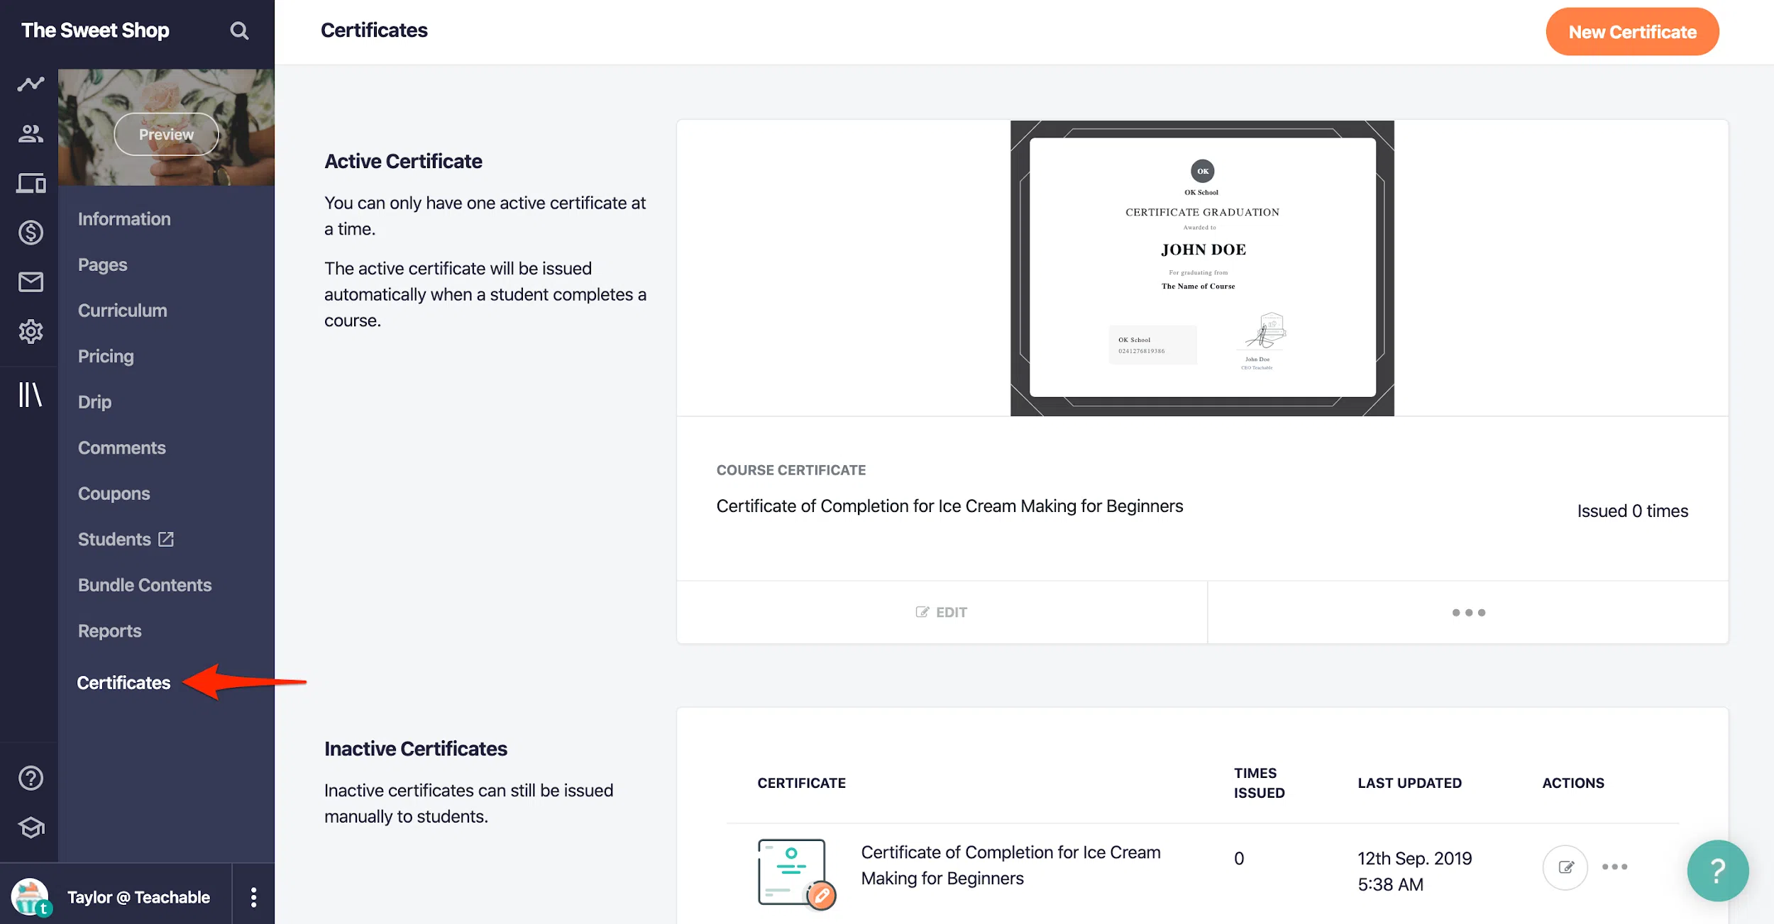Select Reports in the left navigation menu
The height and width of the screenshot is (924, 1774).
click(109, 631)
